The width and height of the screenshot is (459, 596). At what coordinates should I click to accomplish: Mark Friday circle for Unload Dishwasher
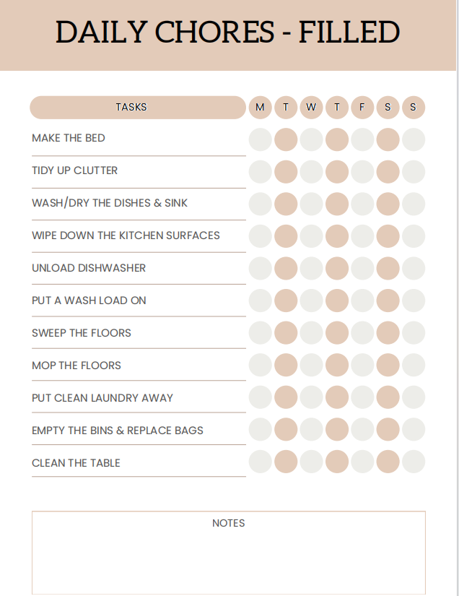(x=362, y=268)
